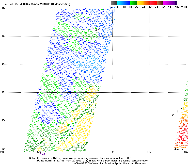
Task: Click the '35' legend scale label
Action: coord(156,7)
